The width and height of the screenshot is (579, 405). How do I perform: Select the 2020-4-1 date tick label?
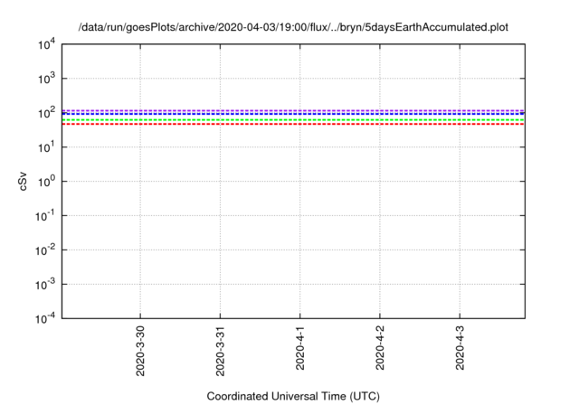(299, 348)
